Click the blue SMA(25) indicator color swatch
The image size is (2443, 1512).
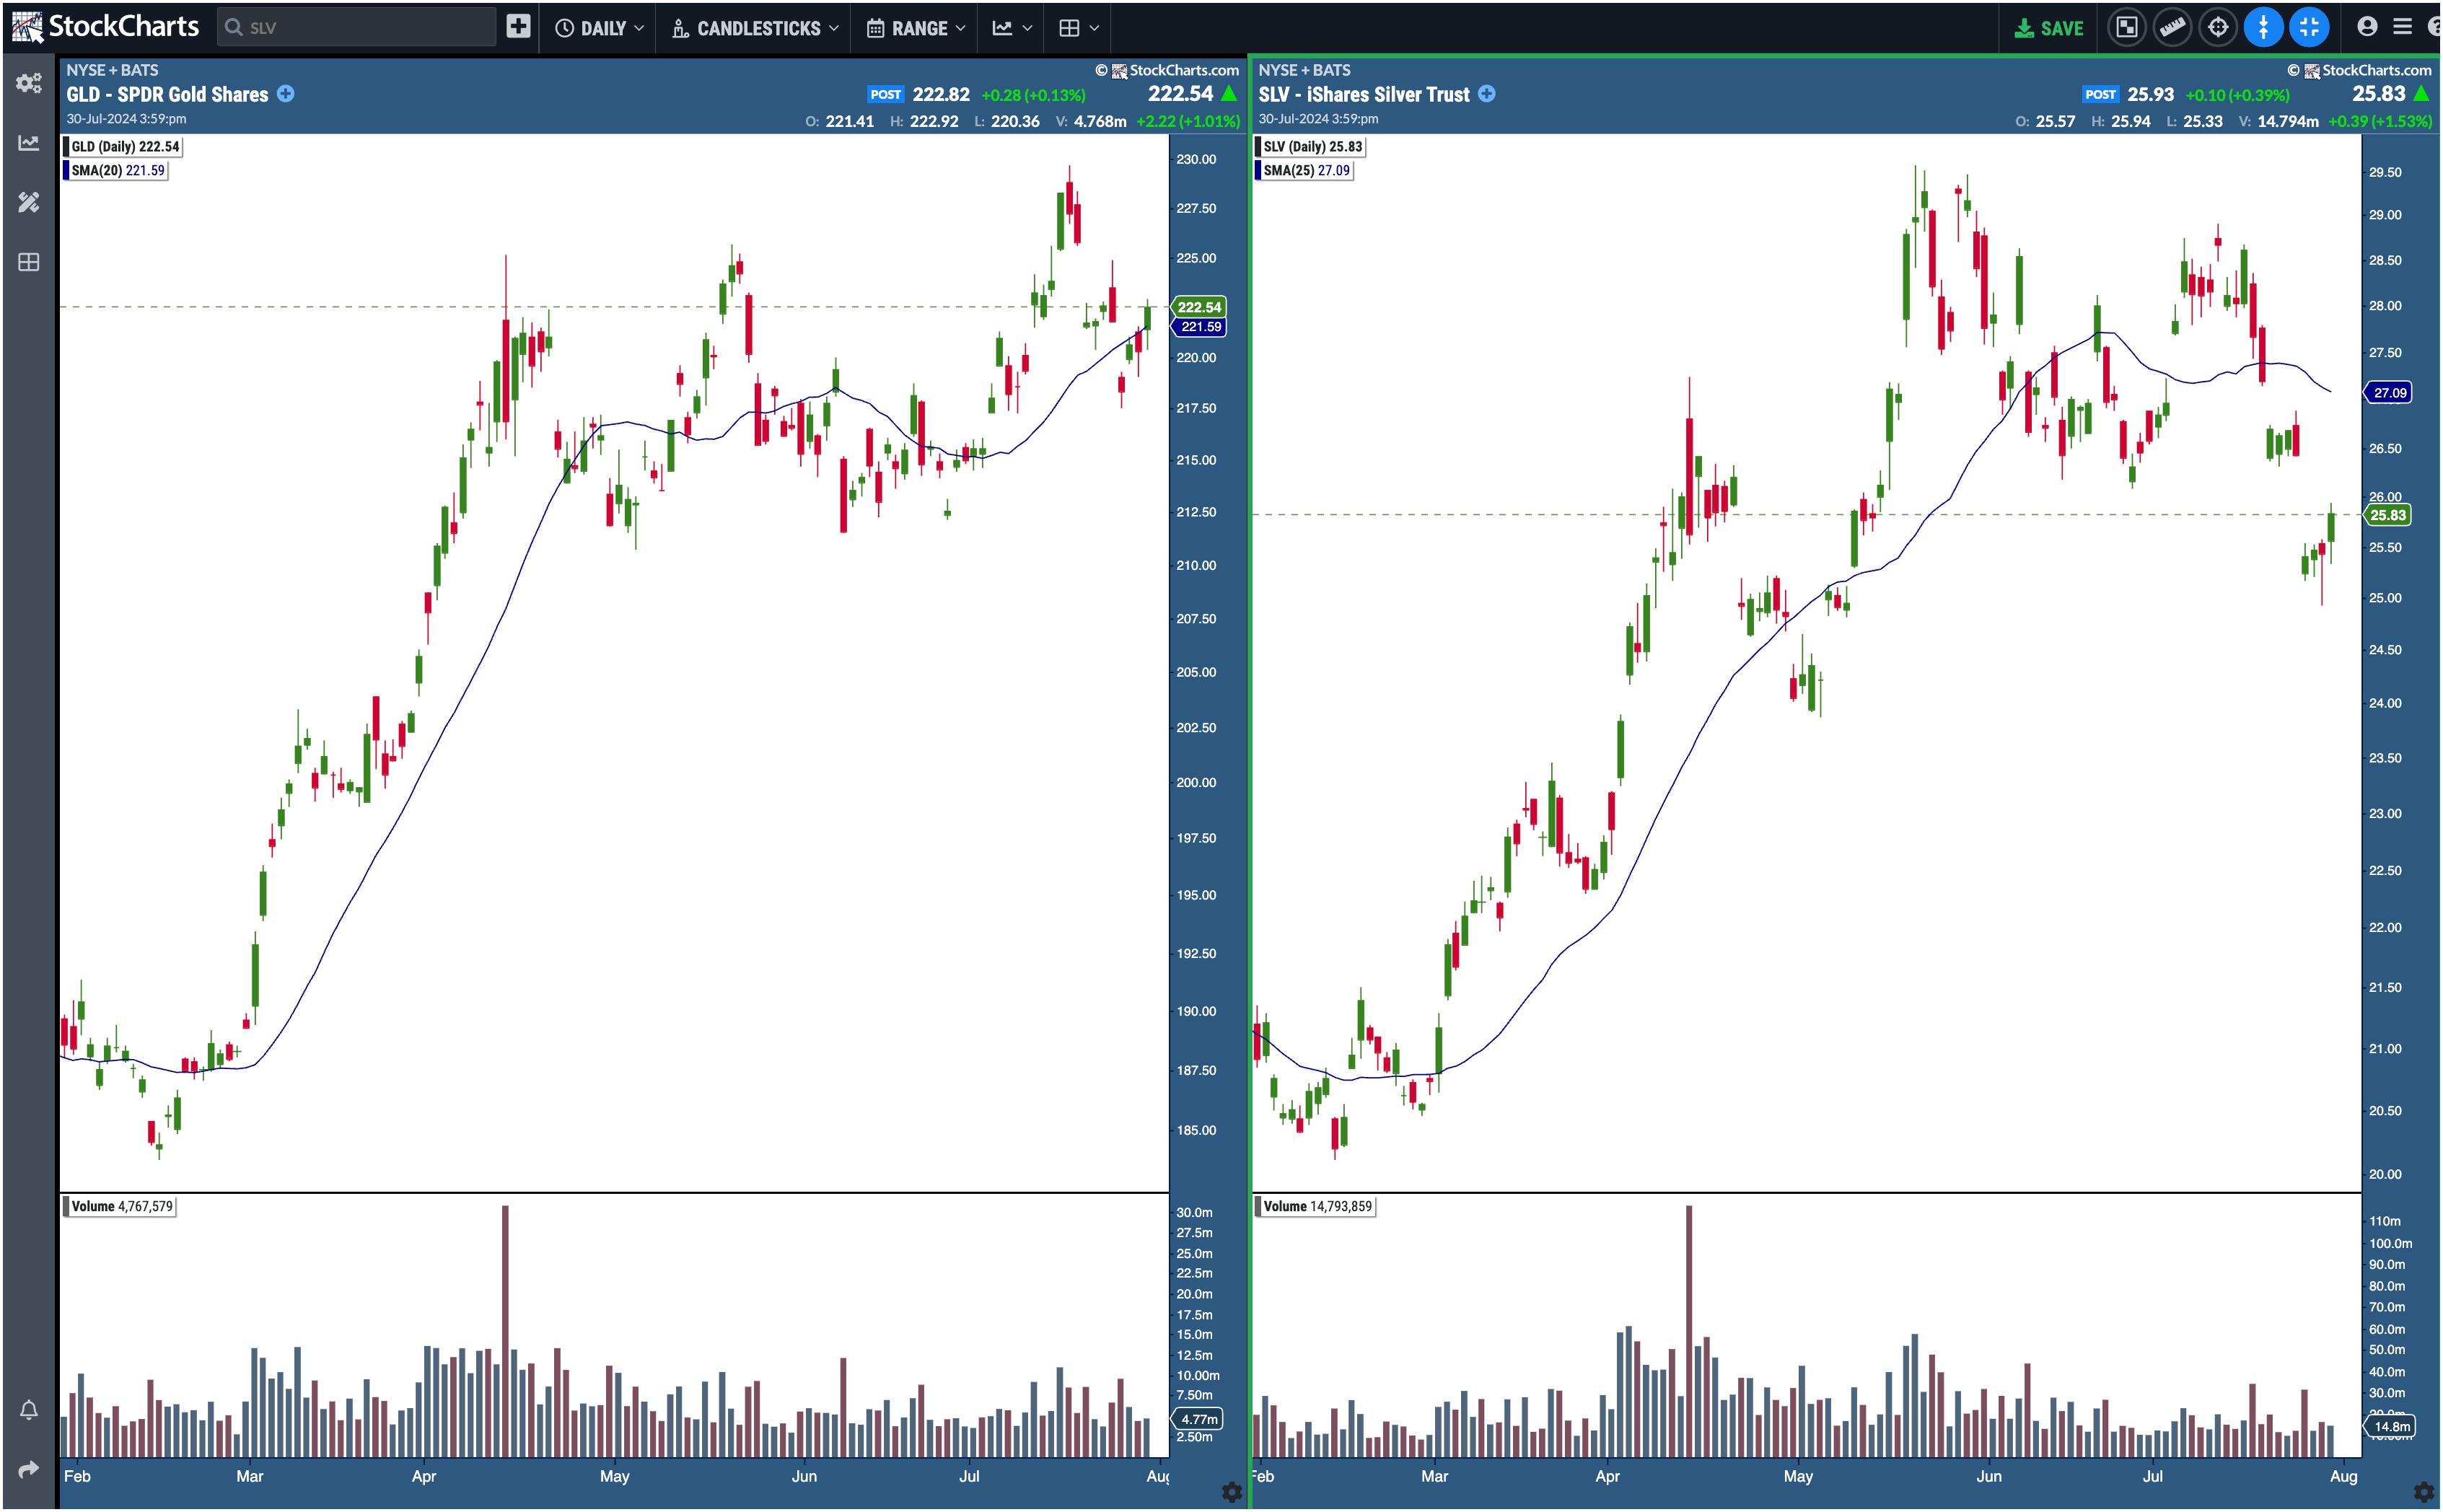coord(1259,171)
